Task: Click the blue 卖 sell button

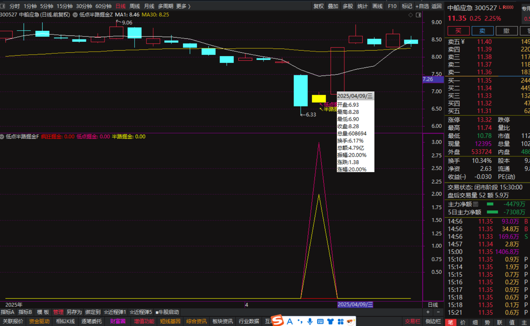Action: click(482, 31)
